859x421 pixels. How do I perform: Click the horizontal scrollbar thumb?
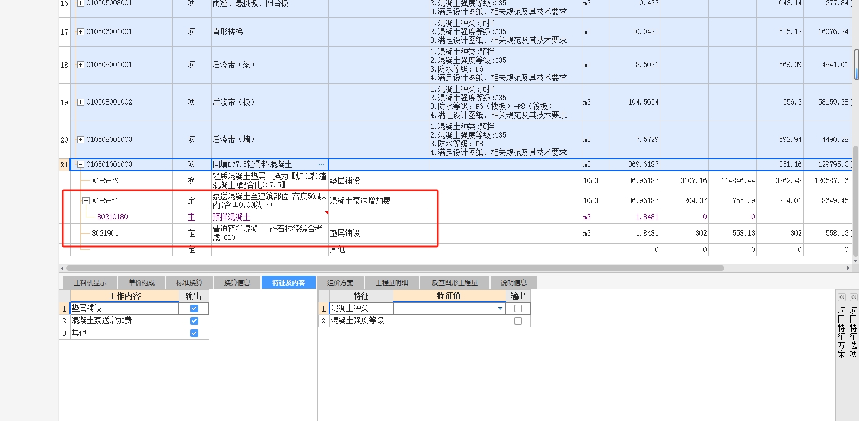(x=395, y=268)
